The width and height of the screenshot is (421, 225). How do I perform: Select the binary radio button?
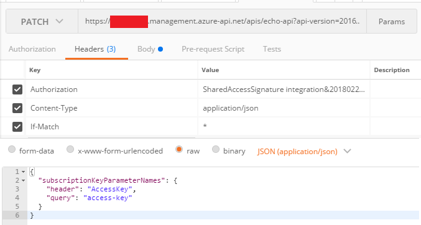point(216,149)
